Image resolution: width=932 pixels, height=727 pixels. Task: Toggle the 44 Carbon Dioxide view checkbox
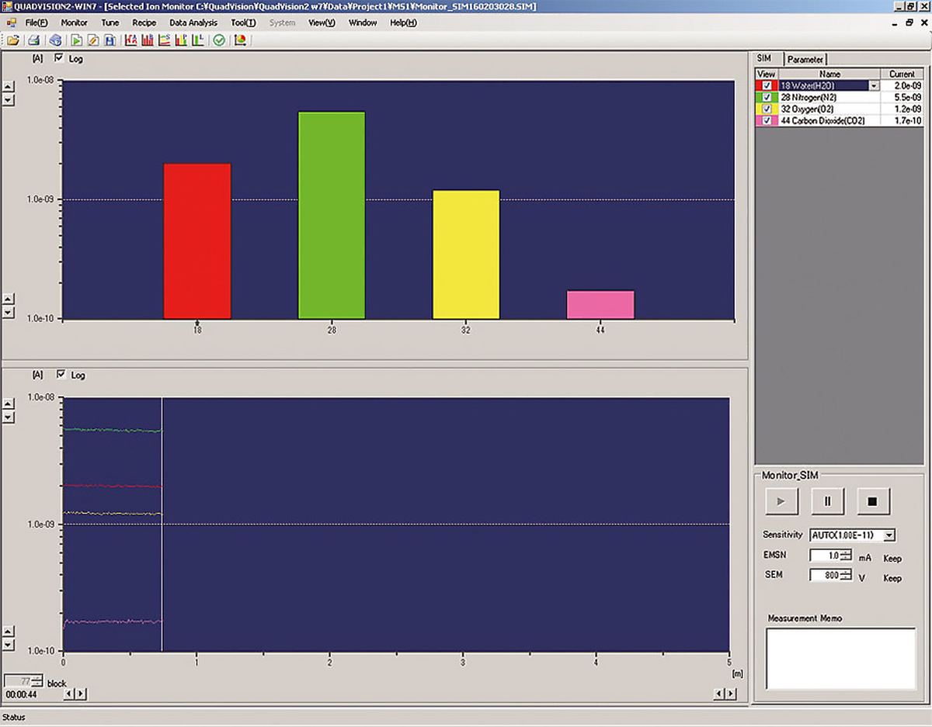[x=767, y=120]
